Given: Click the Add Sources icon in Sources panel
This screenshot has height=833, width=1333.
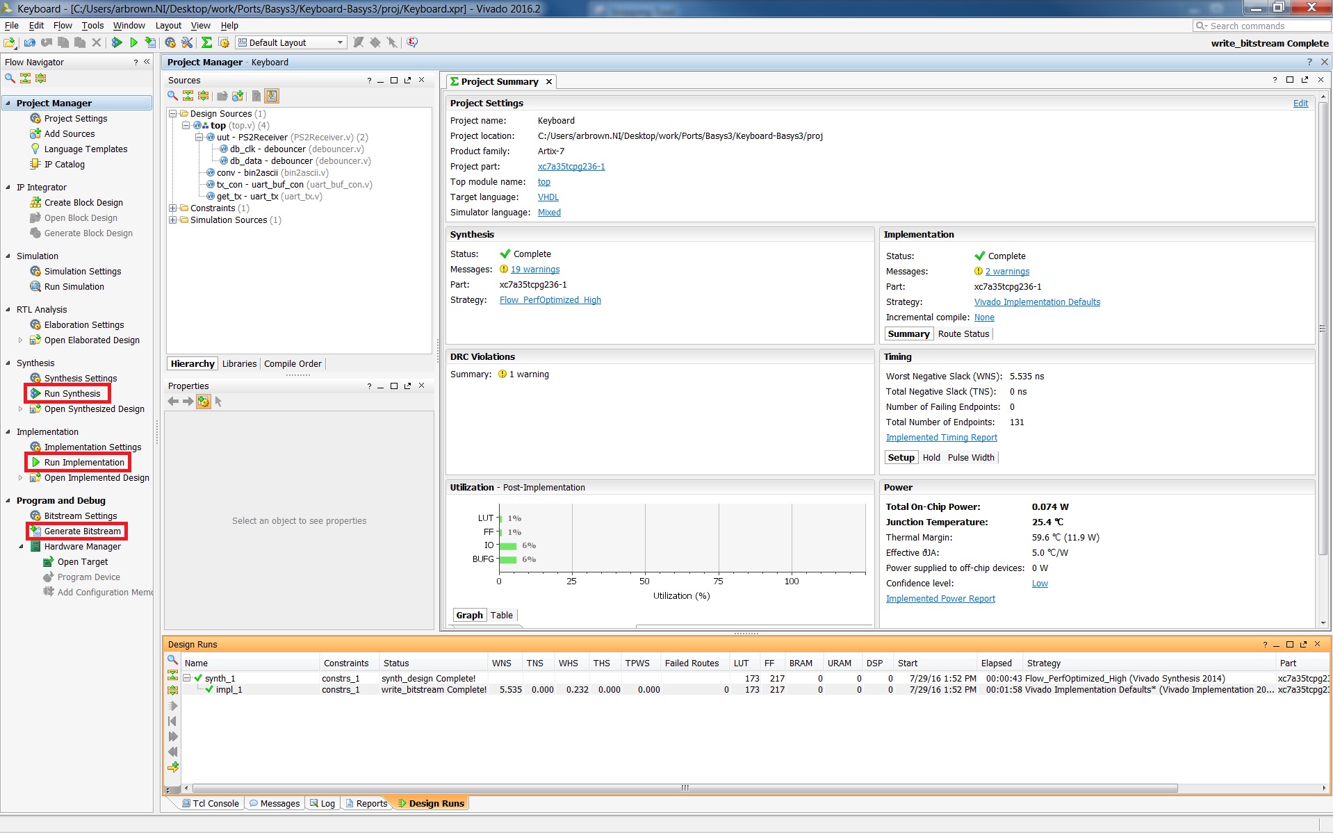Looking at the screenshot, I should click(x=238, y=96).
